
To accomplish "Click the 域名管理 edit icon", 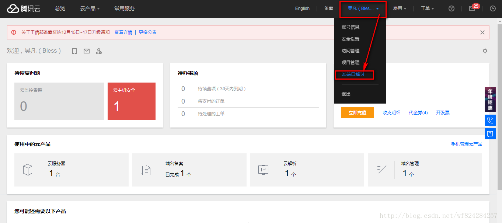I will [x=381, y=170].
